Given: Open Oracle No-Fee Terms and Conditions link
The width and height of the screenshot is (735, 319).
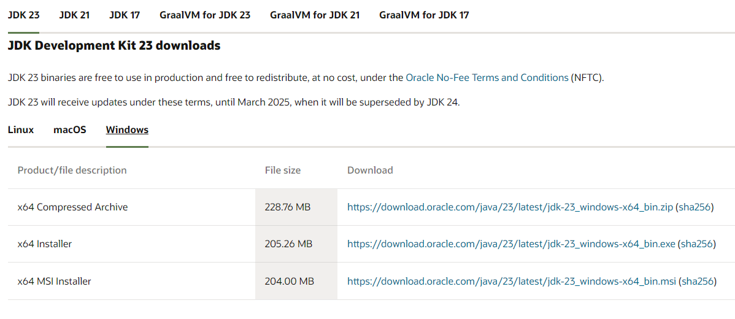Looking at the screenshot, I should tap(487, 78).
